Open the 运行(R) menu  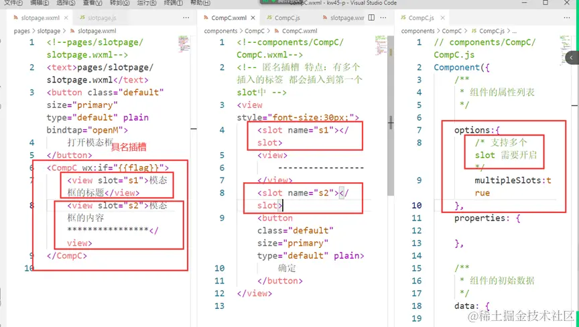click(147, 3)
